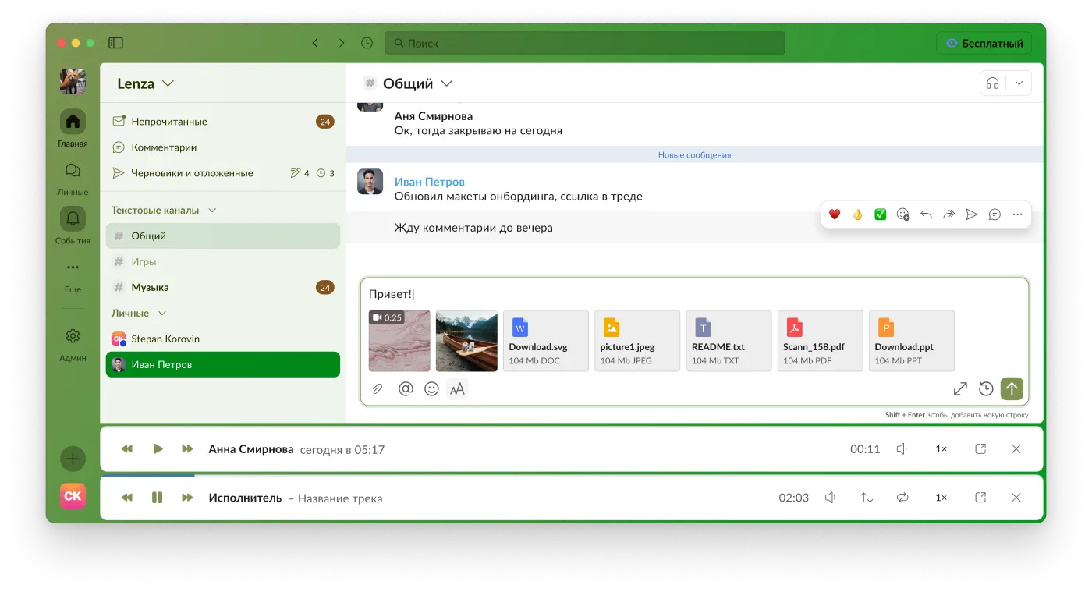
Task: Click the search field Поиск
Action: click(x=584, y=43)
